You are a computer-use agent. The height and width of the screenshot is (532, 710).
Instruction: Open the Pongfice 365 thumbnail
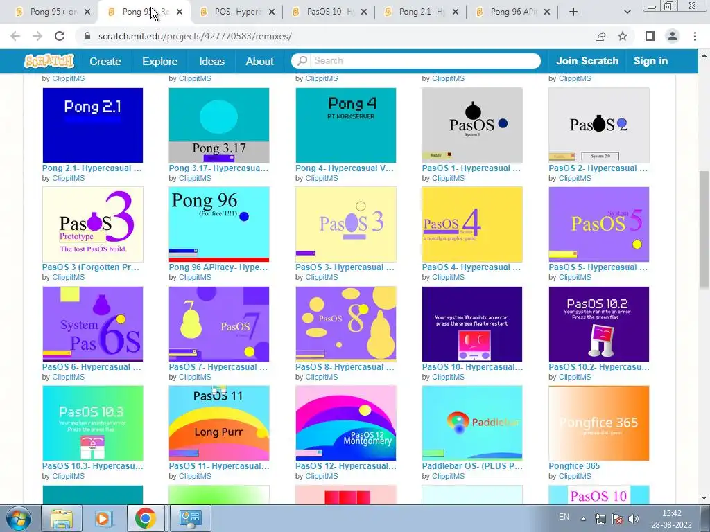coord(598,423)
